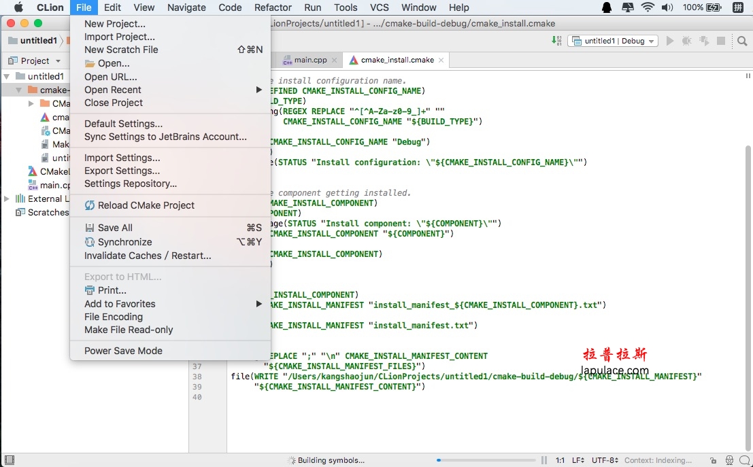This screenshot has height=467, width=753.
Task: Expand the External Libraries node
Action: point(7,198)
